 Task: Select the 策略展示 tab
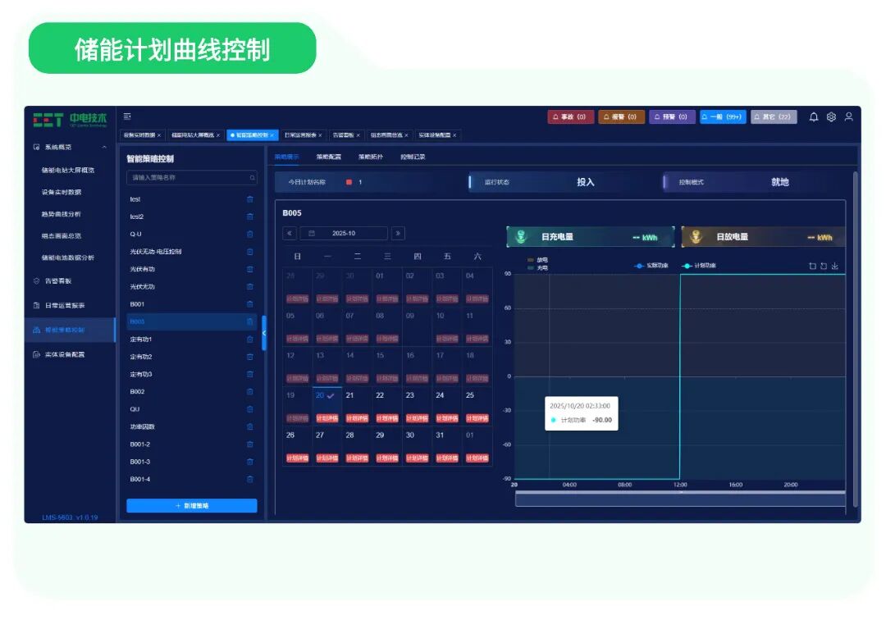(286, 157)
